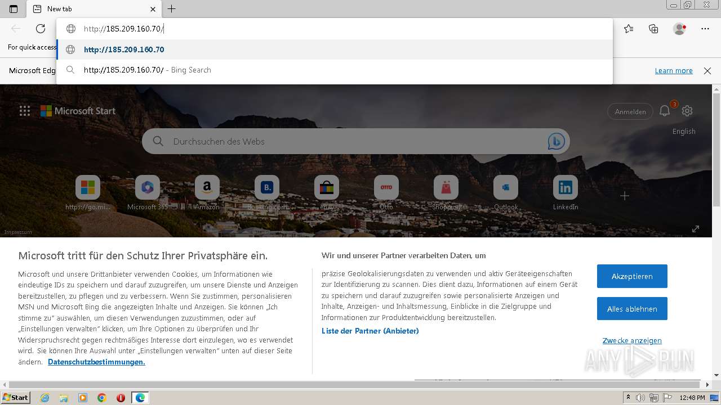Launch Internet Explorer from taskbar
This screenshot has width=721, height=405.
click(x=45, y=398)
